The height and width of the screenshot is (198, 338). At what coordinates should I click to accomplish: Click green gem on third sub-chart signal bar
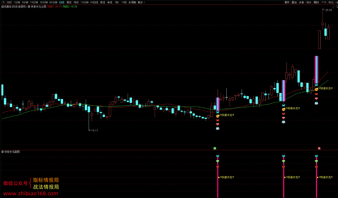coord(317,161)
